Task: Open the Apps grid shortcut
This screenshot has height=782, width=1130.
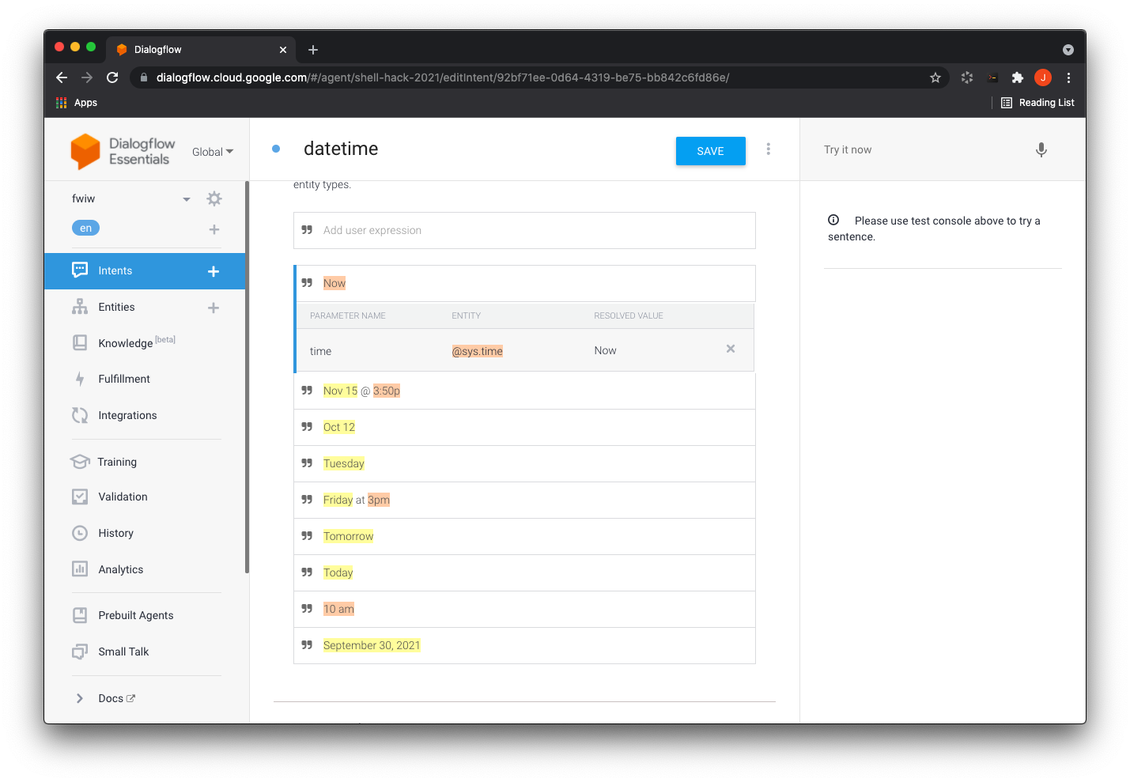Action: point(77,103)
